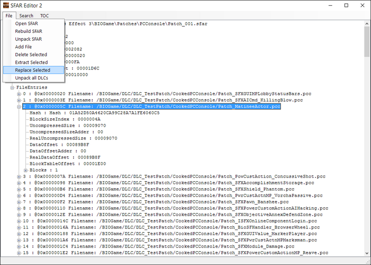Expand entry 12 Patch_SFXGUIValue_MarkerPlayer.pcc
Image resolution: width=371 pixels, height=265 pixels.
click(19, 234)
